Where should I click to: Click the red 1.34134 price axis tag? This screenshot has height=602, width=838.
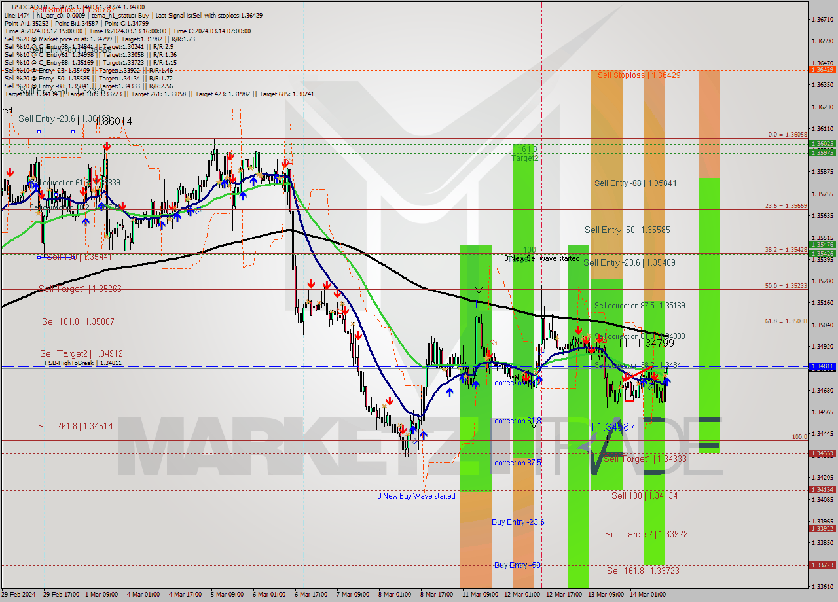822,490
